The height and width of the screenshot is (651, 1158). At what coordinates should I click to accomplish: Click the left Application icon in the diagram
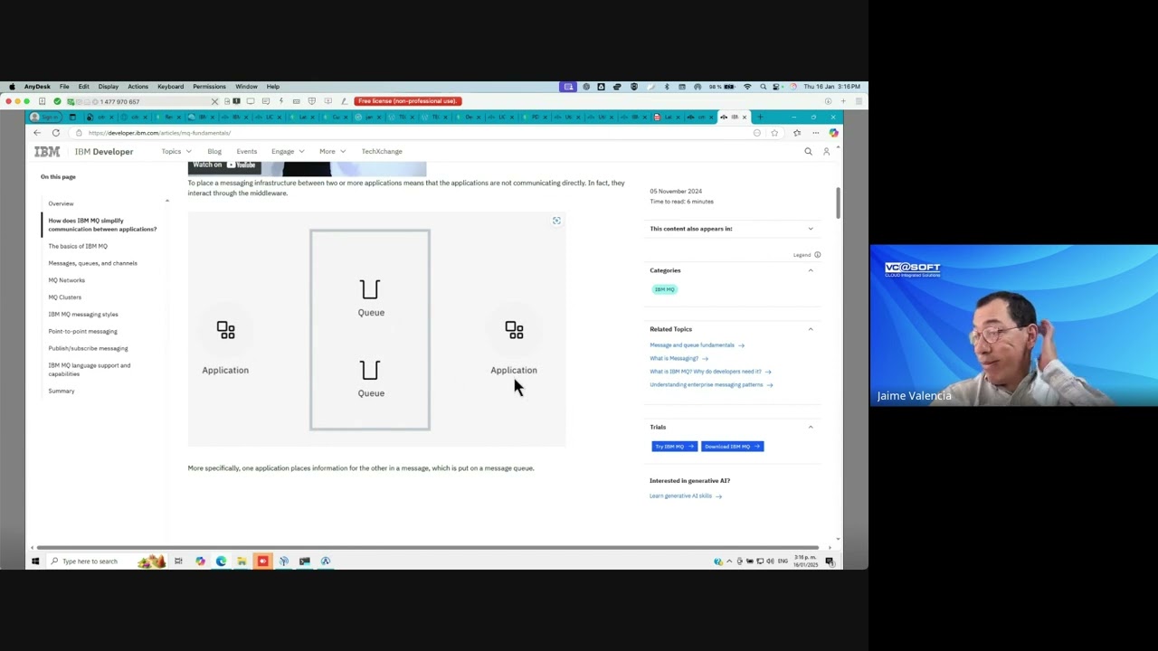(x=225, y=330)
